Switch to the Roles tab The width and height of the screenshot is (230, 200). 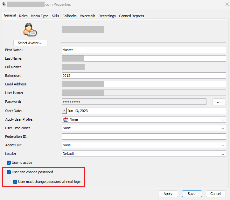tap(23, 16)
